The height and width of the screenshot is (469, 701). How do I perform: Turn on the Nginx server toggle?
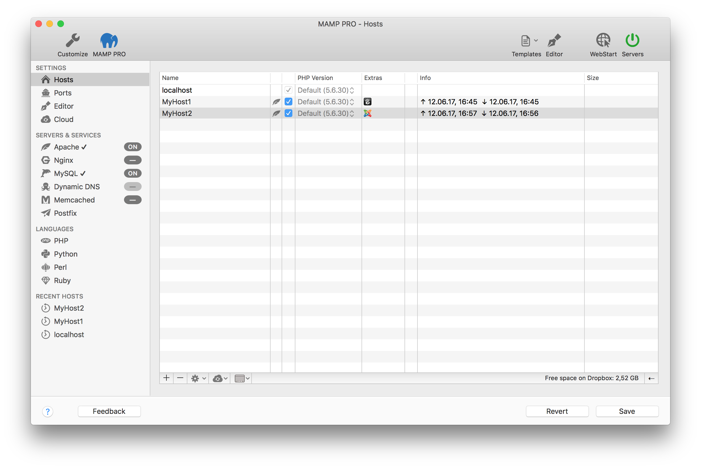click(x=133, y=160)
